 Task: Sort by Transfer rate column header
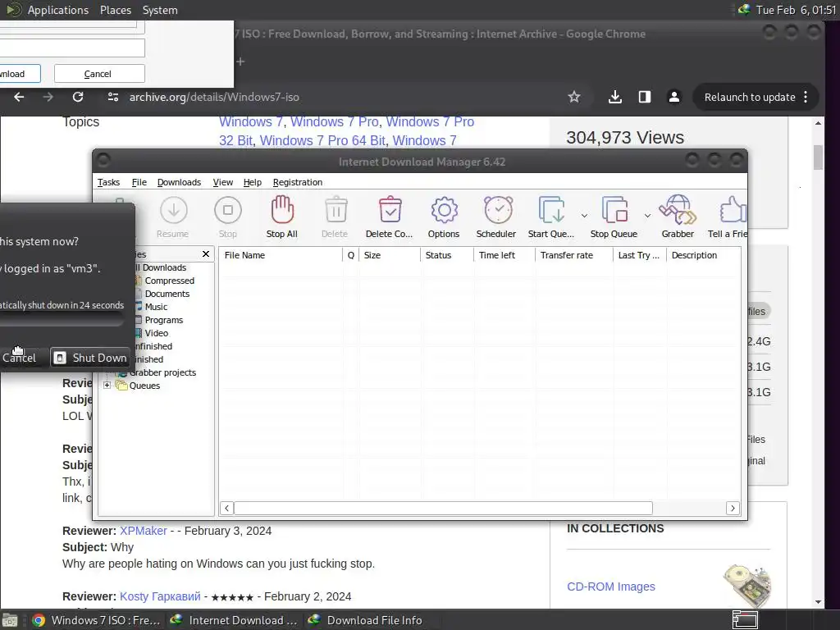(574, 255)
